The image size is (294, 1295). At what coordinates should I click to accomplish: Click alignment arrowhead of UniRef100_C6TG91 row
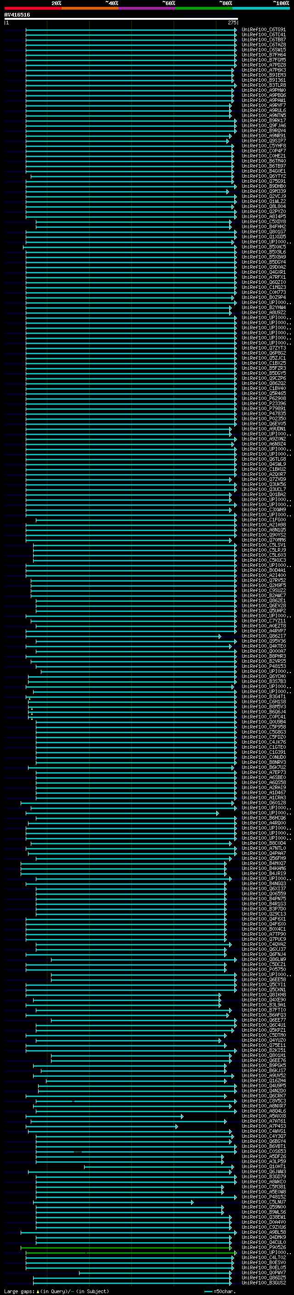coord(235,30)
